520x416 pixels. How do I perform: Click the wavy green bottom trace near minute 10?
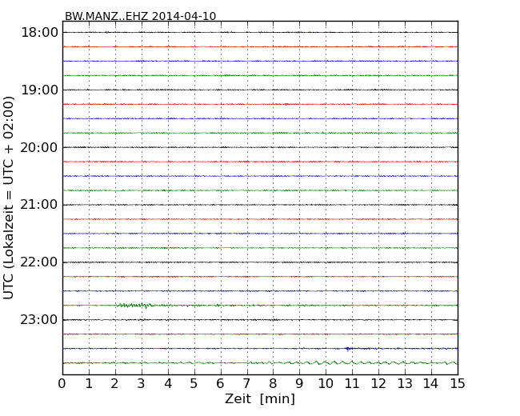point(326,363)
